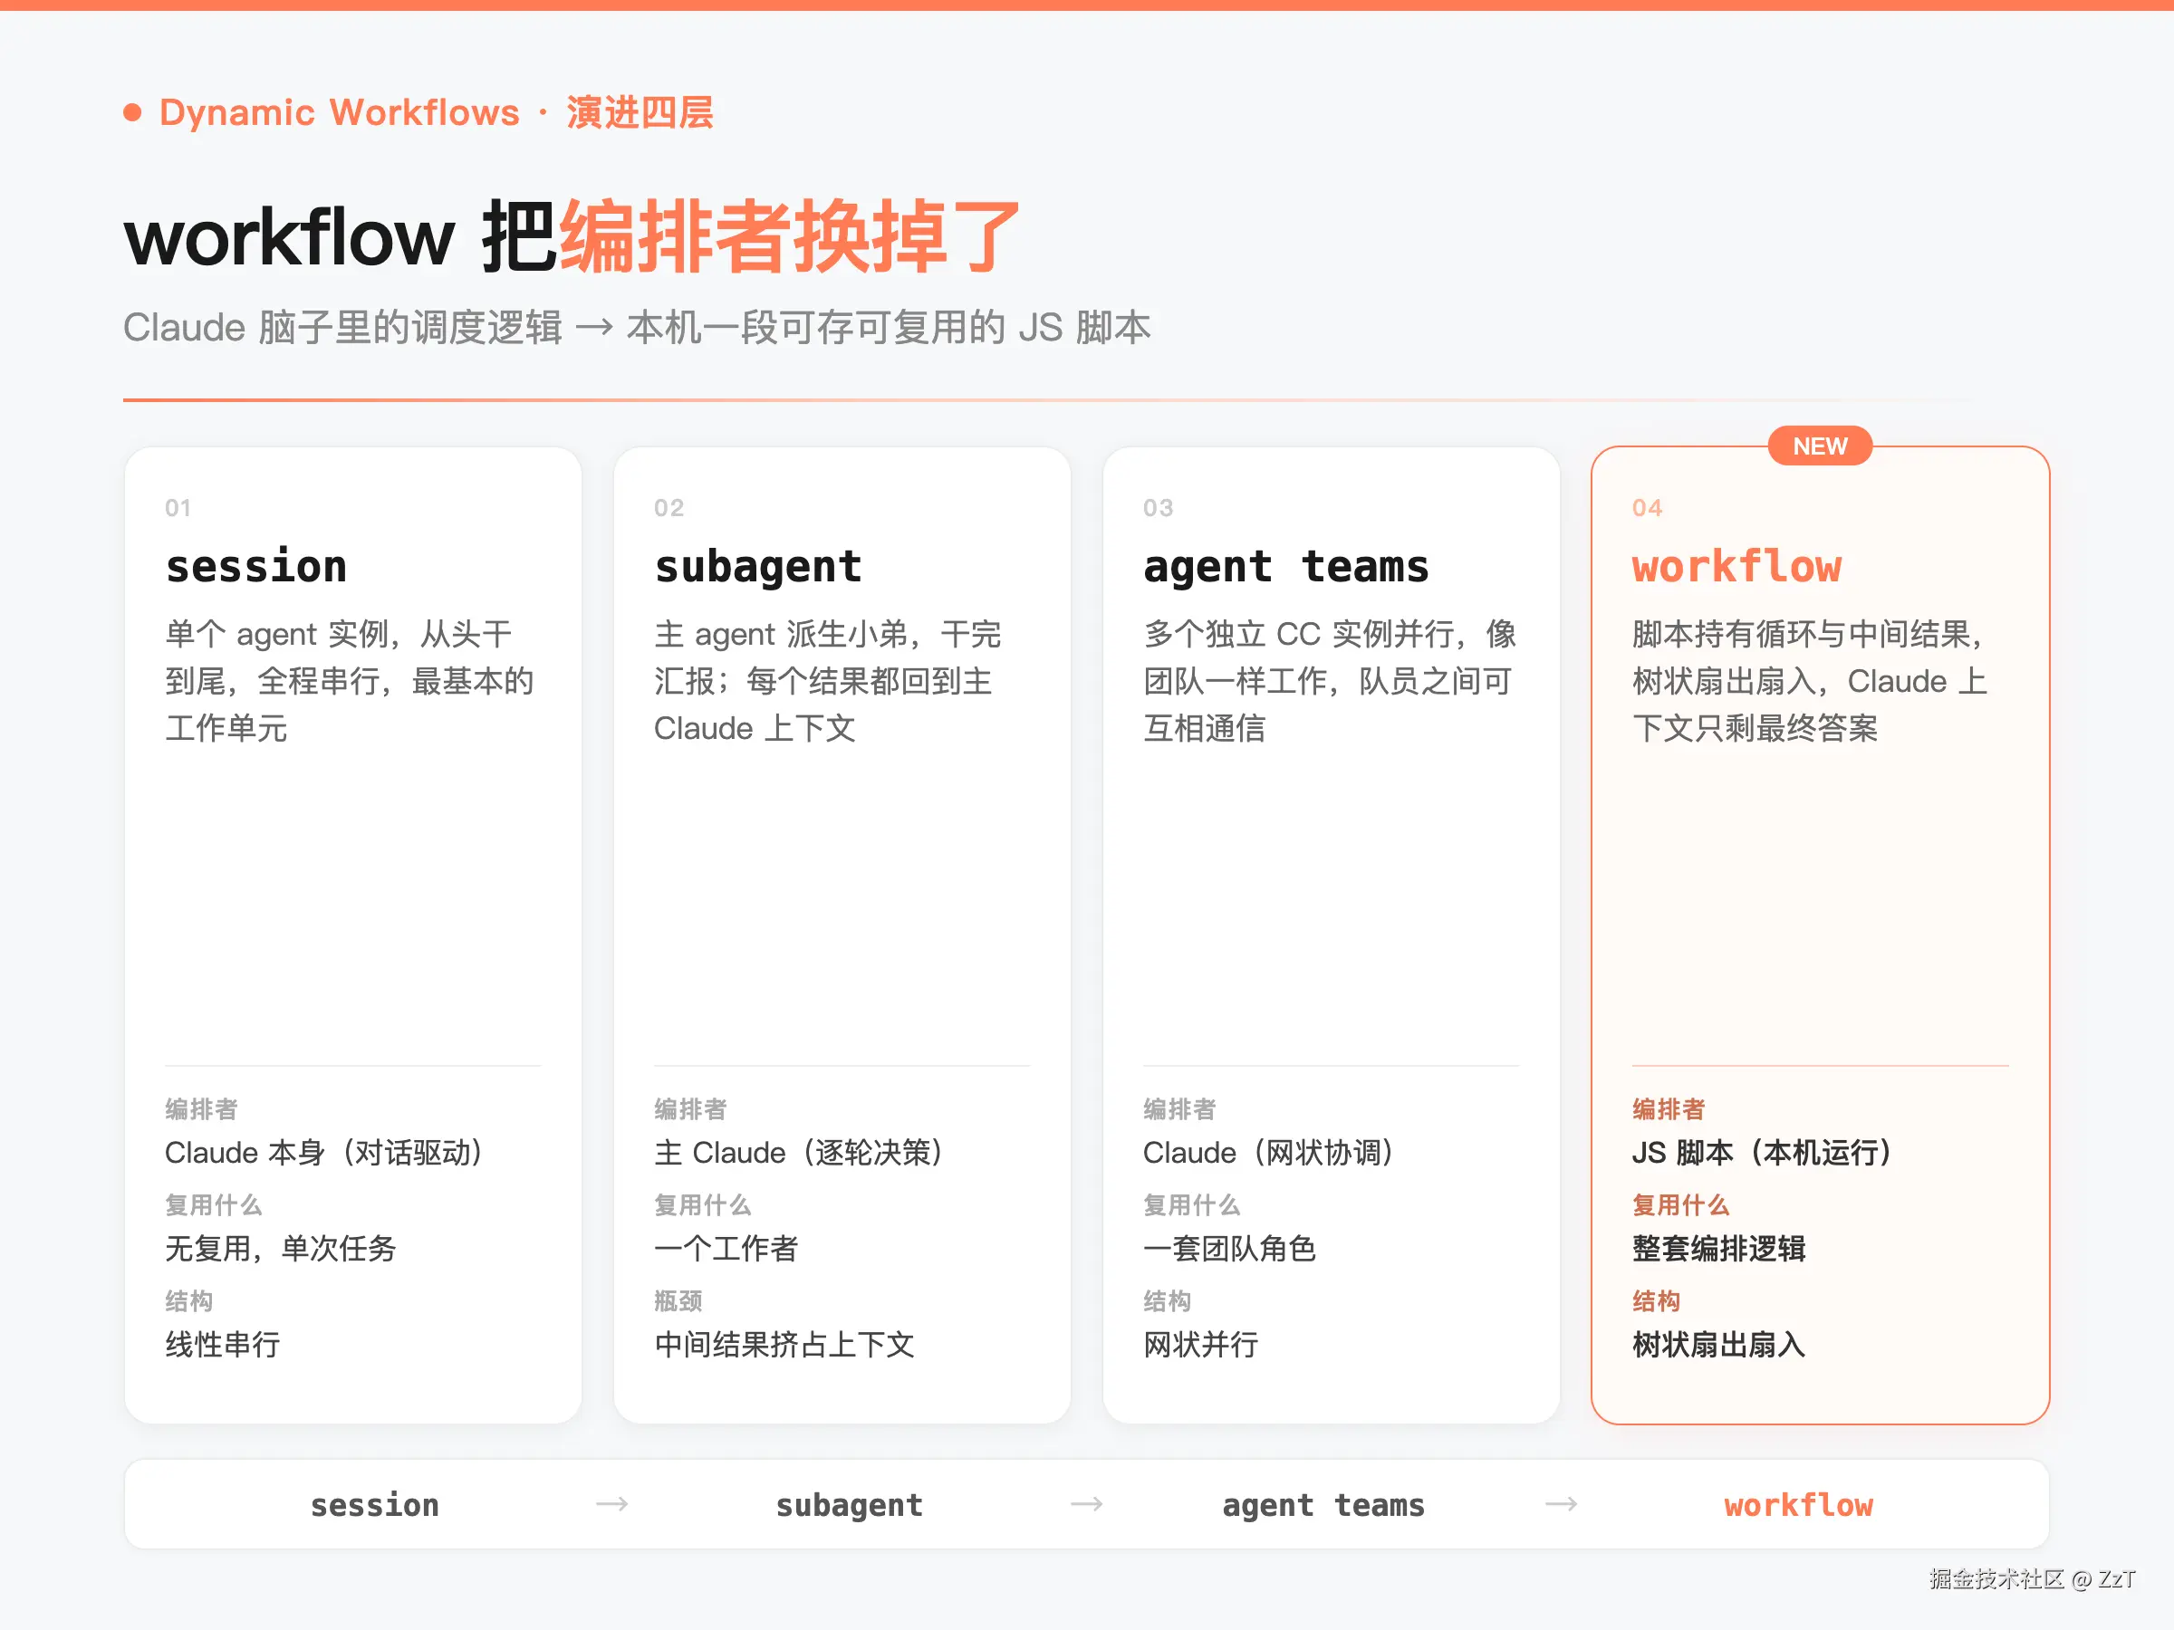Click "编排者" label in the agent teams card

tap(1179, 1109)
